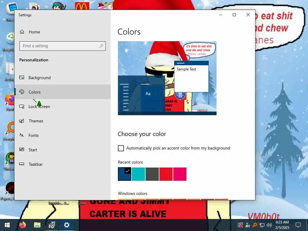Click the Windows colors label
Image resolution: width=308 pixels, height=231 pixels.
tap(133, 193)
